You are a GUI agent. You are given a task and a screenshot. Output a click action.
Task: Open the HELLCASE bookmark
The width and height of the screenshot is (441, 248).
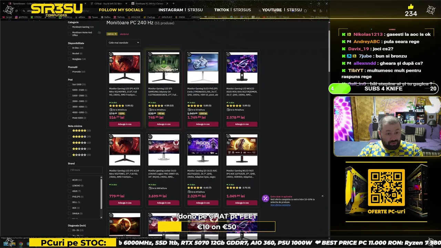pyautogui.click(x=135, y=17)
